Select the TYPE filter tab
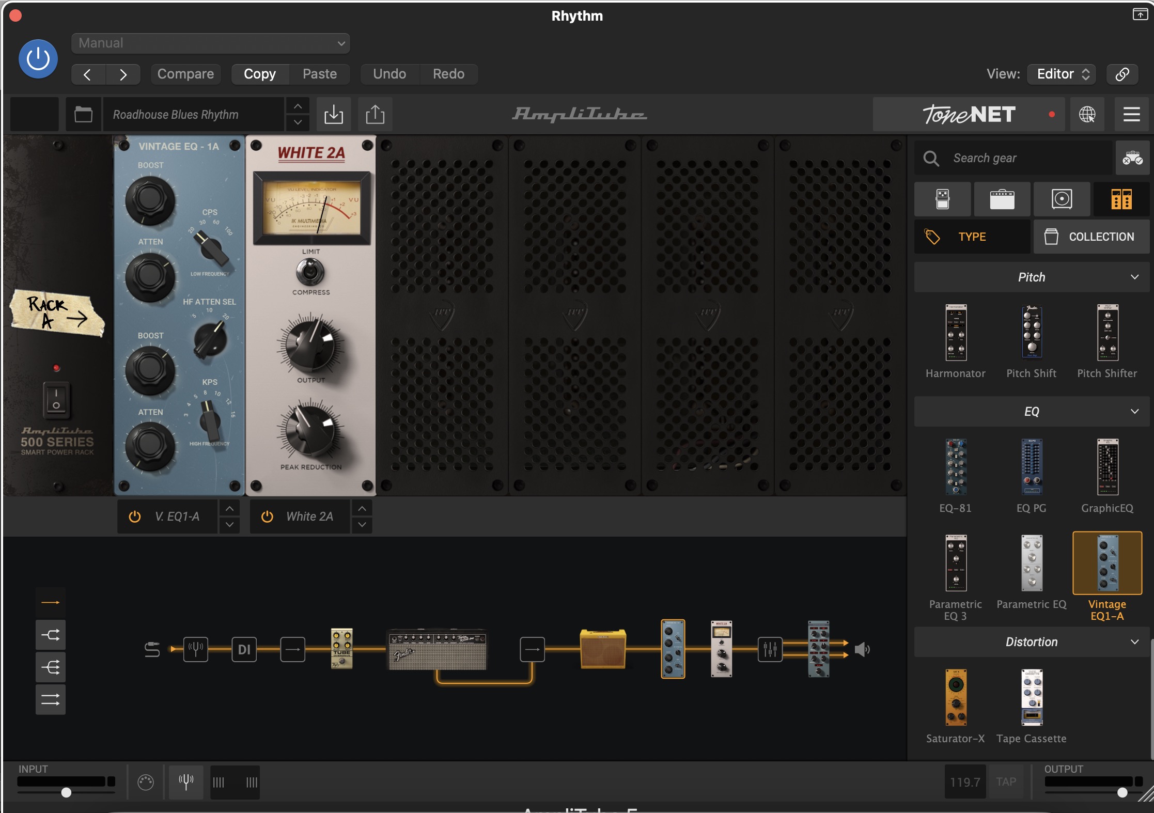1154x813 pixels. [x=972, y=237]
